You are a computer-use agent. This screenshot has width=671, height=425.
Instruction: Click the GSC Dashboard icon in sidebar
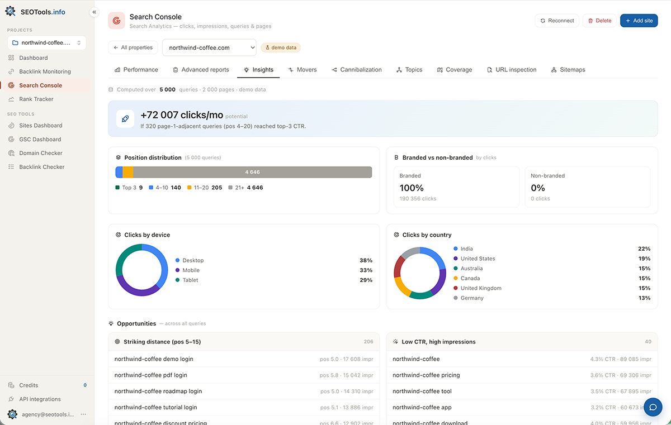(x=11, y=140)
